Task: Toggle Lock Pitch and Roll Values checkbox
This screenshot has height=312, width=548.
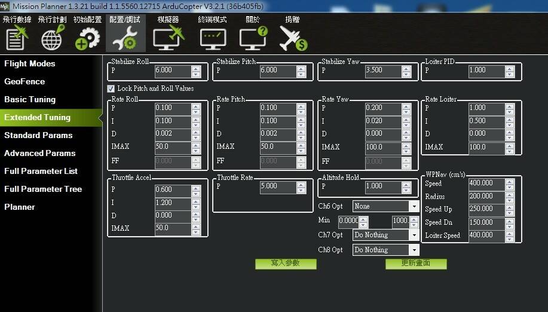Action: click(x=111, y=88)
